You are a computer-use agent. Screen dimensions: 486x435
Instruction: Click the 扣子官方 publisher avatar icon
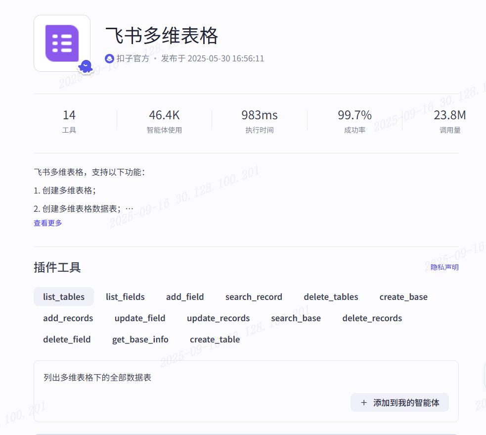109,58
